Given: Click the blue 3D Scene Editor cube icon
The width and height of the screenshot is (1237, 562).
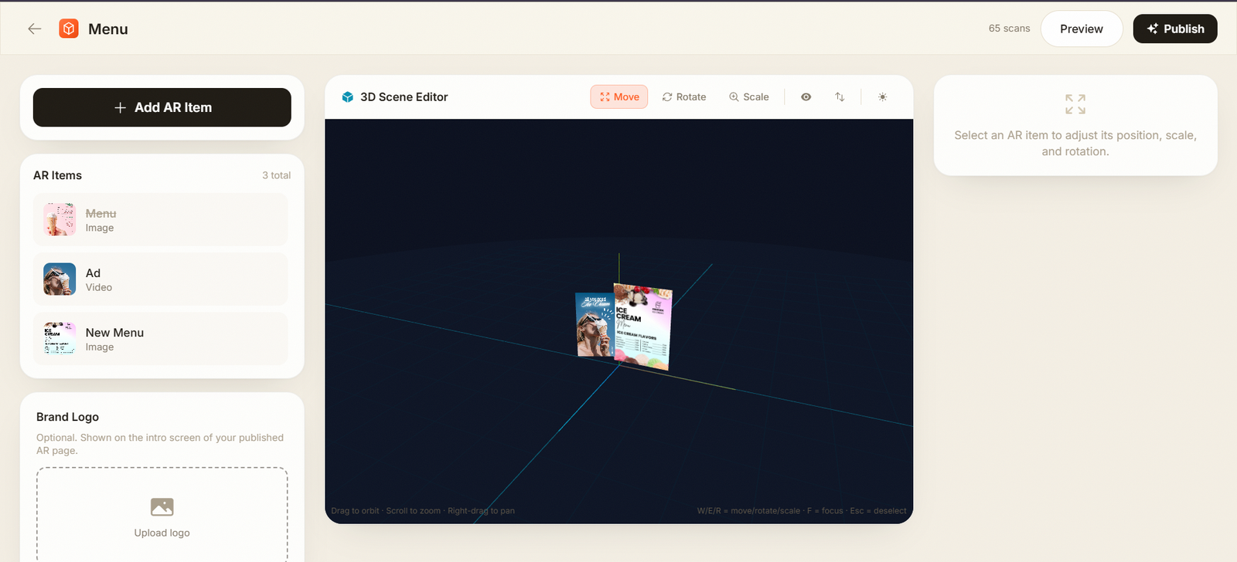Looking at the screenshot, I should (x=348, y=96).
